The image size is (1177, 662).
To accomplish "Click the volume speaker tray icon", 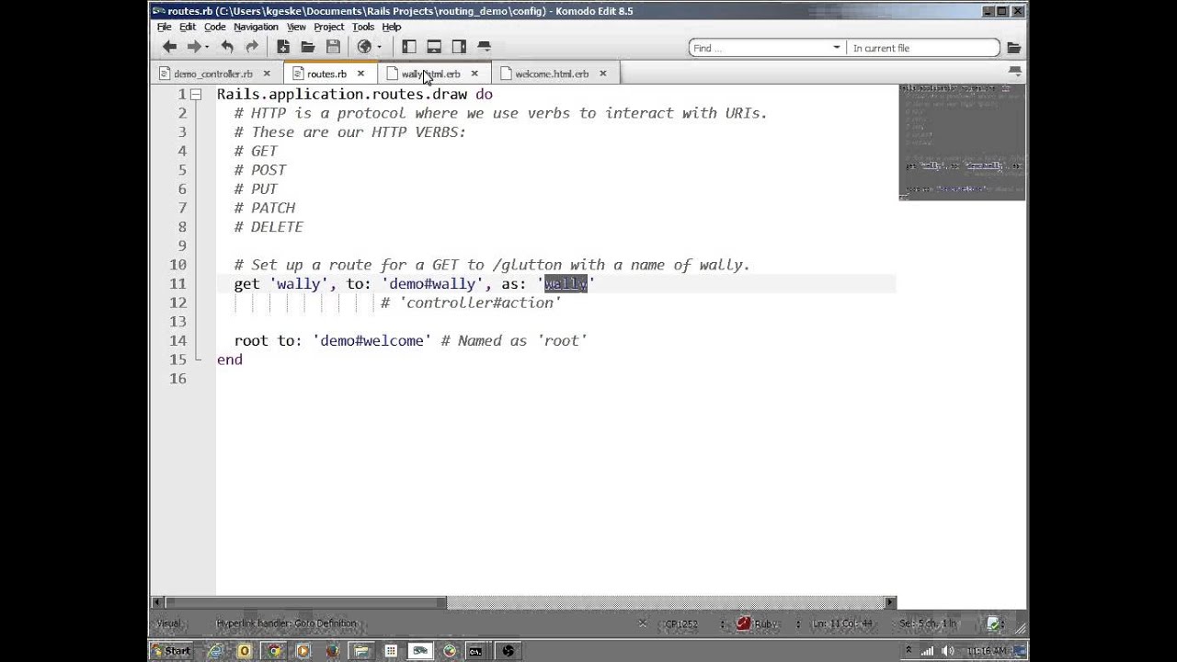I will coord(948,651).
